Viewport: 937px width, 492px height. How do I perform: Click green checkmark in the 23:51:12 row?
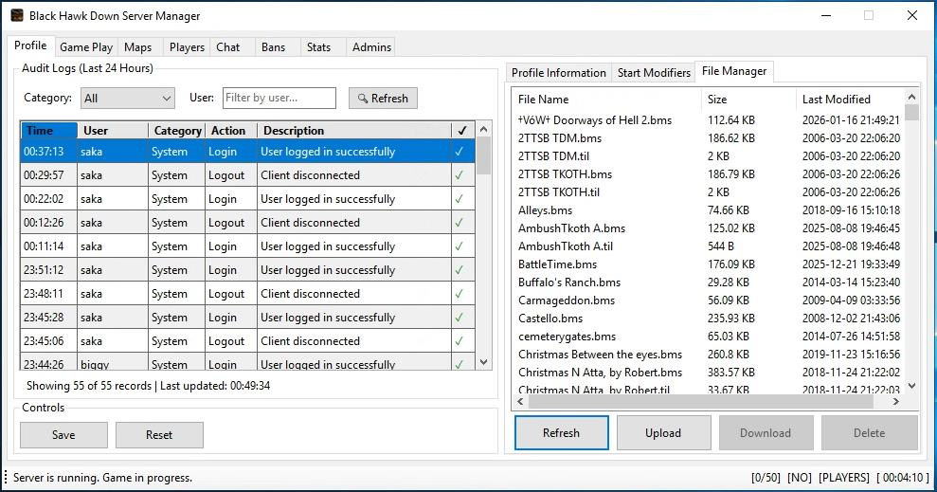459,270
